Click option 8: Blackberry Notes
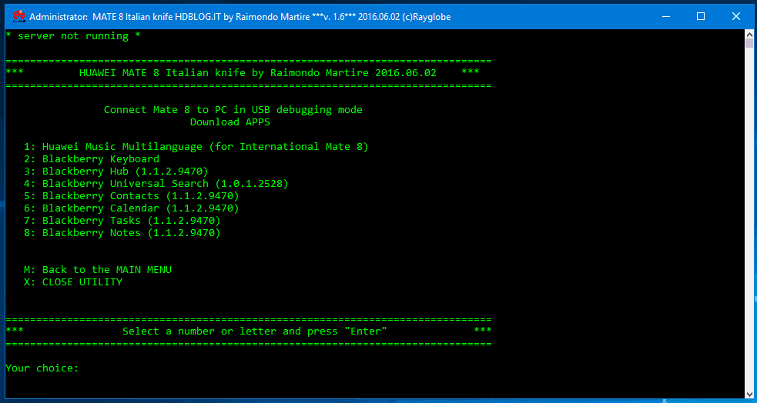 [122, 233]
